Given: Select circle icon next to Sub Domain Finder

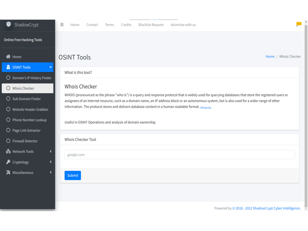Looking at the screenshot, I should tap(8, 99).
